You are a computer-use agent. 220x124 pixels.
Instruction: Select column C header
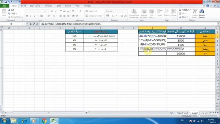tap(153, 28)
